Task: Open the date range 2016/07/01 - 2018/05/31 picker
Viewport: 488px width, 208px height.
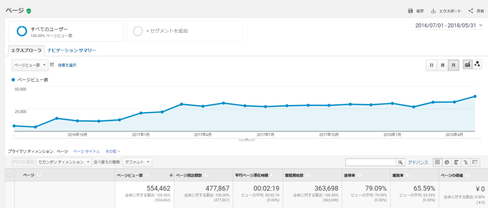Action: coord(448,26)
